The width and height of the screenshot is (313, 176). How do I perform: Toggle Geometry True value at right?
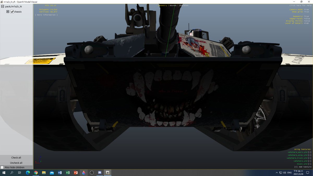pyautogui.click(x=307, y=16)
